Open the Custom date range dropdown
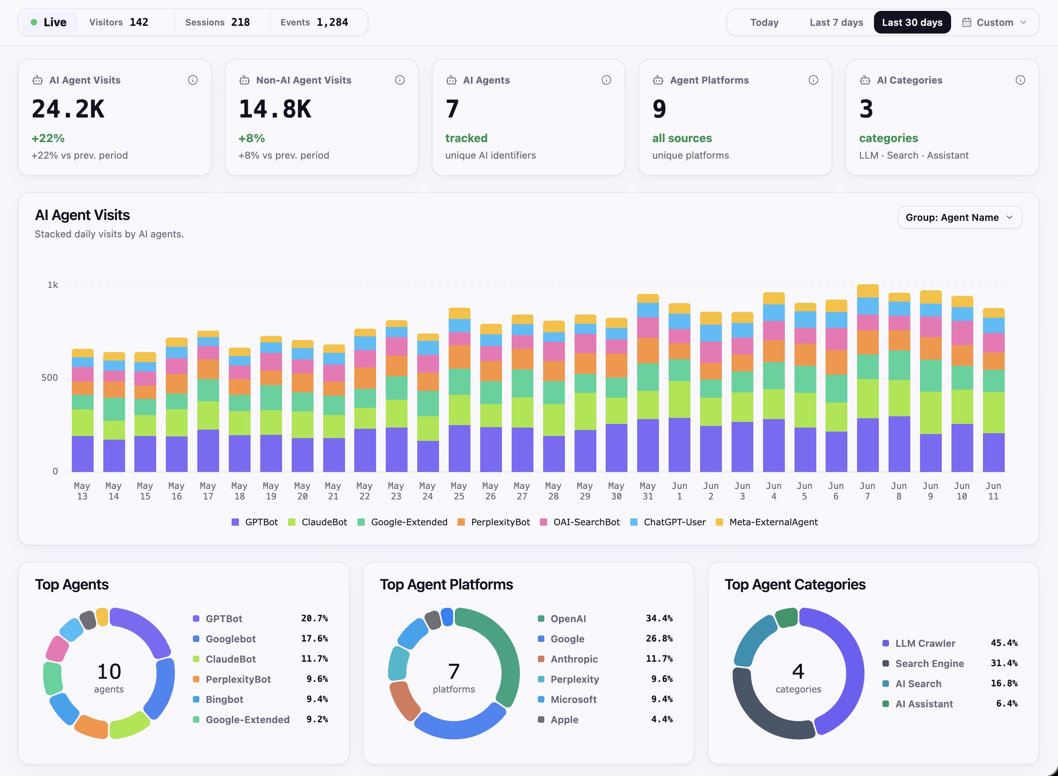 [994, 22]
